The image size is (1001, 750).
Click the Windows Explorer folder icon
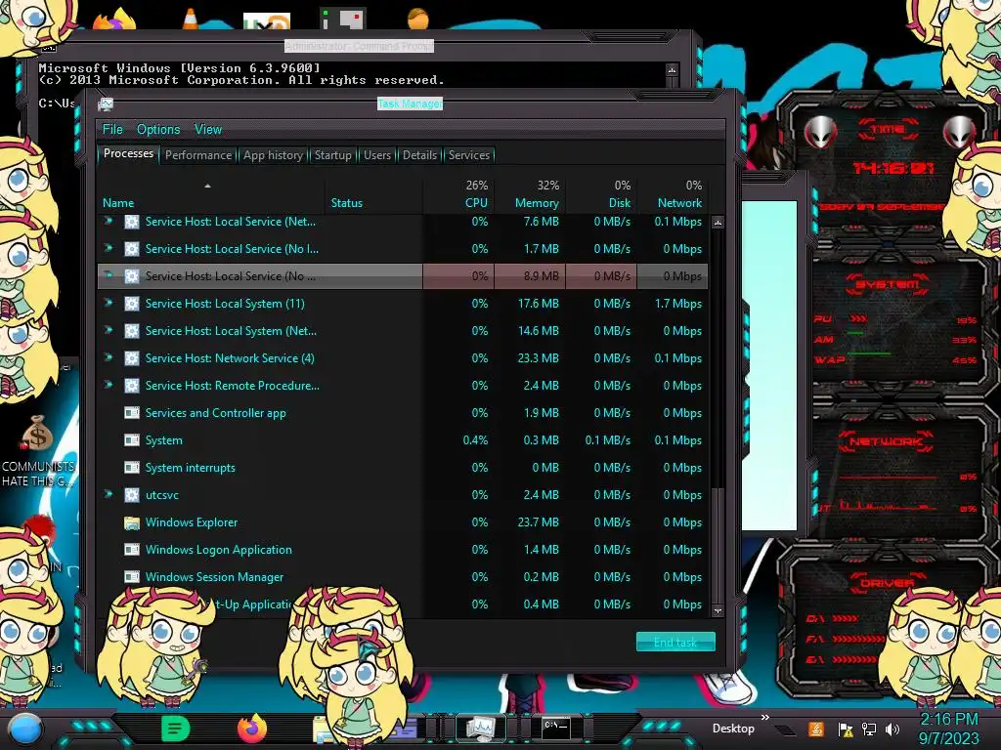point(132,523)
